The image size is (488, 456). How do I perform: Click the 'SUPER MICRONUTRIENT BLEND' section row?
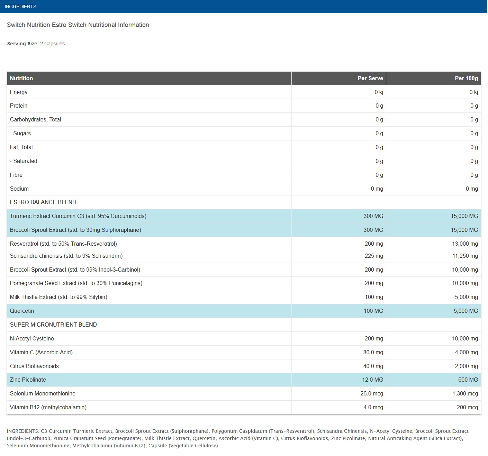tap(244, 325)
